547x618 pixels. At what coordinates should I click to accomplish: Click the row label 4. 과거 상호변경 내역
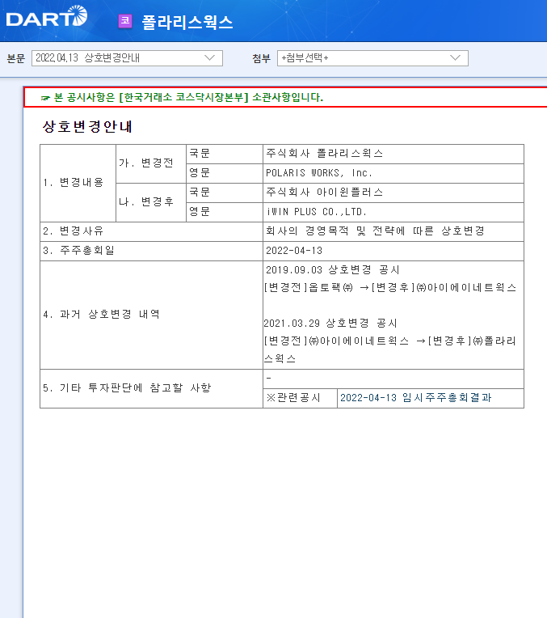tap(101, 315)
